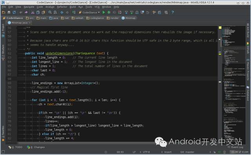Expand the src breadcrumb folder

(x=30, y=18)
